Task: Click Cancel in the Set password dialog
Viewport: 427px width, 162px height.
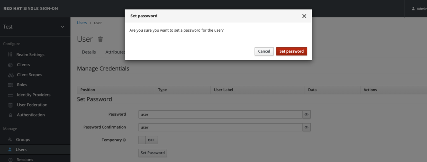Action: coord(264,51)
